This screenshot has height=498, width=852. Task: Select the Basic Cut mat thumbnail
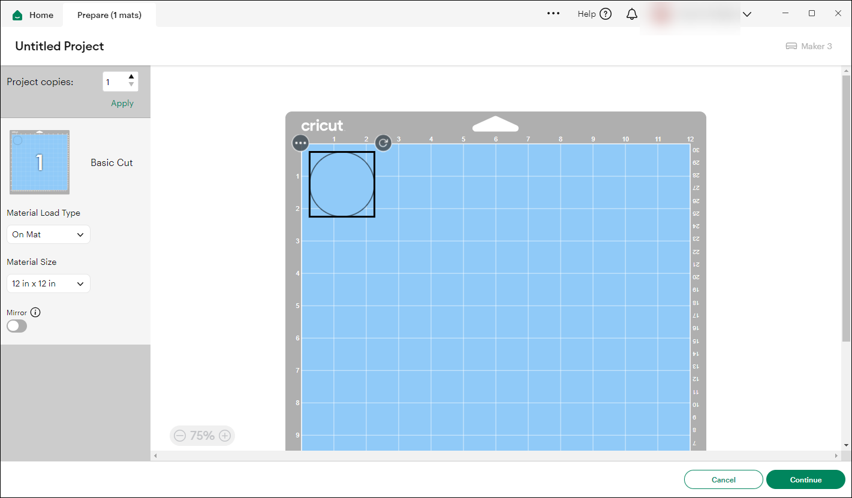click(40, 162)
